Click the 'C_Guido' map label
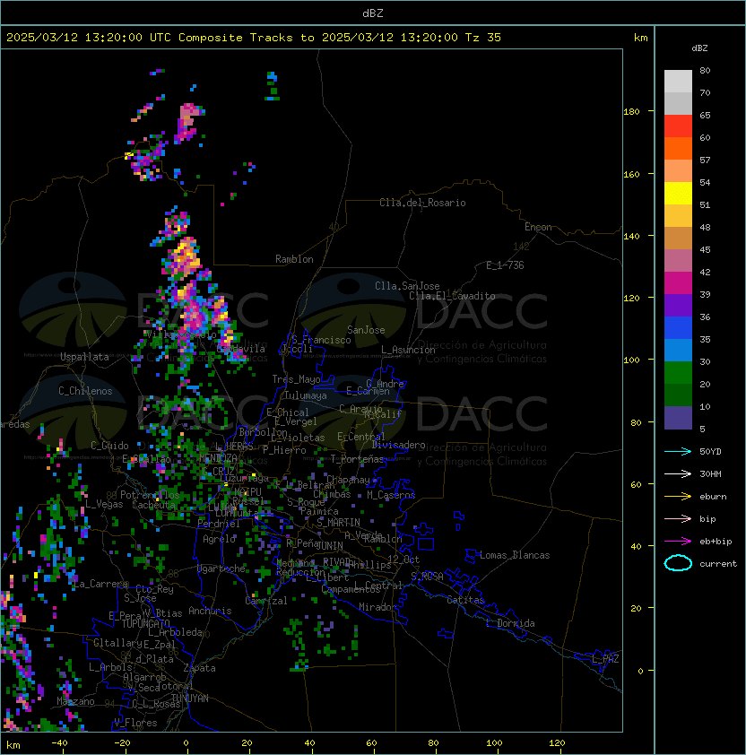The width and height of the screenshot is (746, 755). pos(109,446)
